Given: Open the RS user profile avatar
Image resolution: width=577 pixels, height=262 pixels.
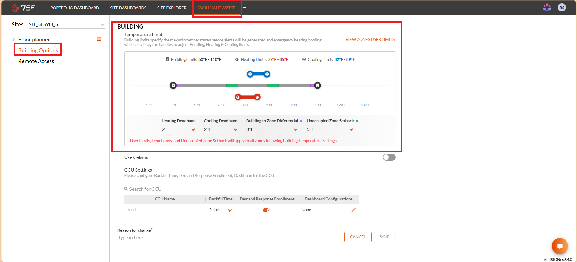Looking at the screenshot, I should pyautogui.click(x=562, y=8).
